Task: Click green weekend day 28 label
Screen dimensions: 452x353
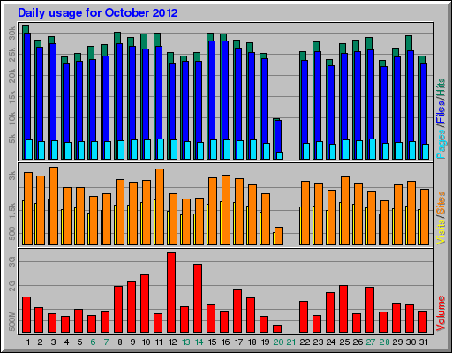Action: click(x=384, y=342)
